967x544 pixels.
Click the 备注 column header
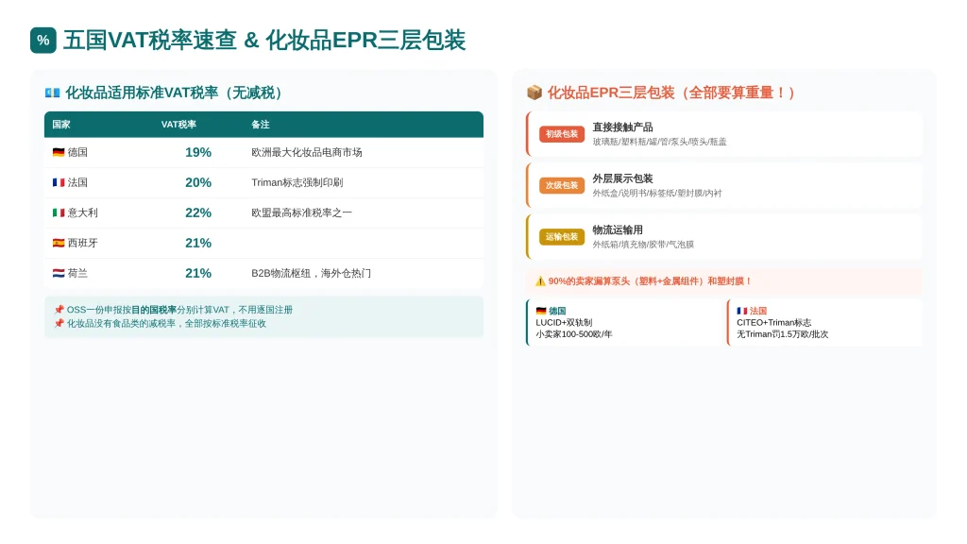coord(261,125)
